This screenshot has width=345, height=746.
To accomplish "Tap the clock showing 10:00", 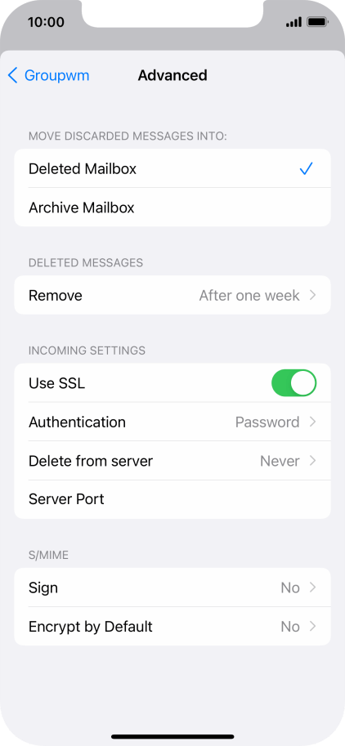I will click(x=46, y=22).
